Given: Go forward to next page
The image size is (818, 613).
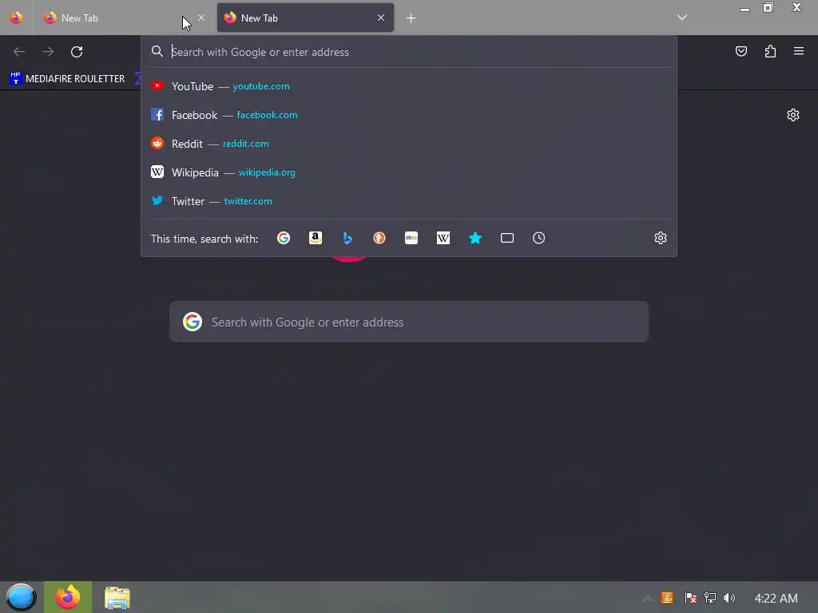Looking at the screenshot, I should point(48,52).
